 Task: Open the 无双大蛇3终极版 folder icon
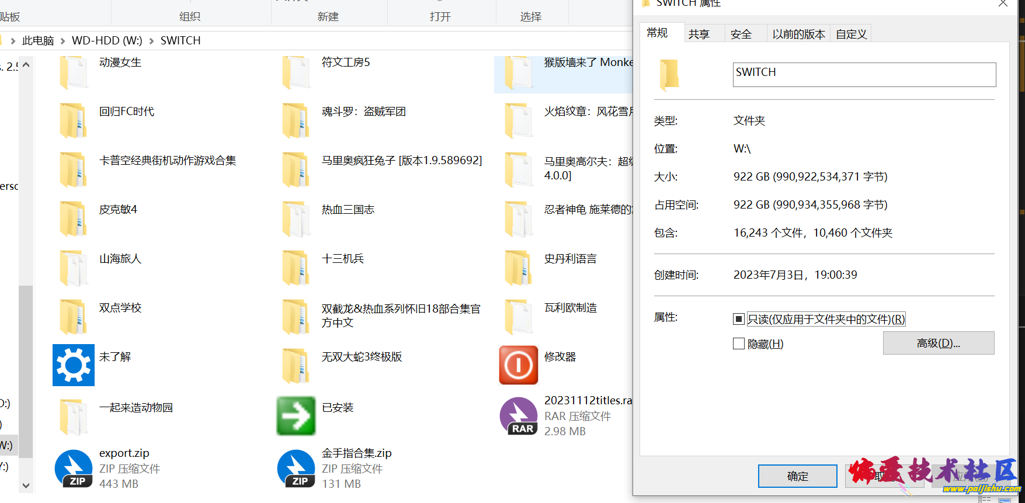coord(296,366)
